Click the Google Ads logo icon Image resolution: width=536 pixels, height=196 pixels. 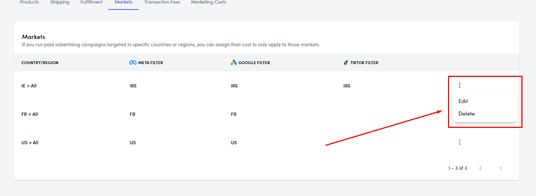[x=234, y=63]
